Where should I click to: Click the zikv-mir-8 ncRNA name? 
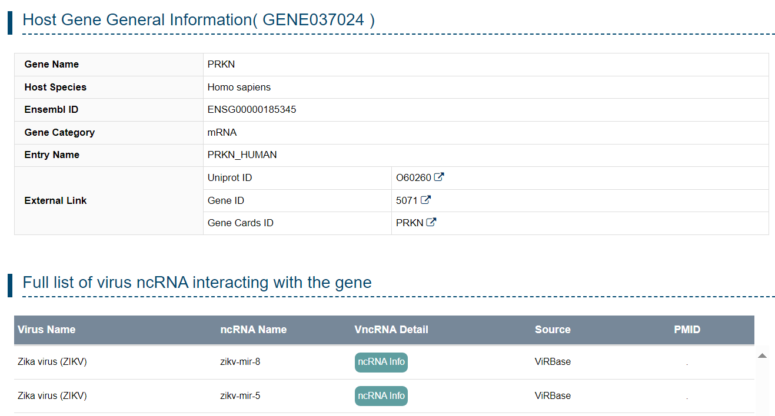coord(240,362)
